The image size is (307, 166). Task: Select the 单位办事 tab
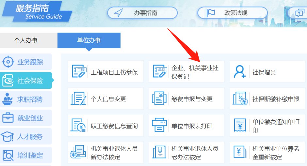click(x=89, y=40)
